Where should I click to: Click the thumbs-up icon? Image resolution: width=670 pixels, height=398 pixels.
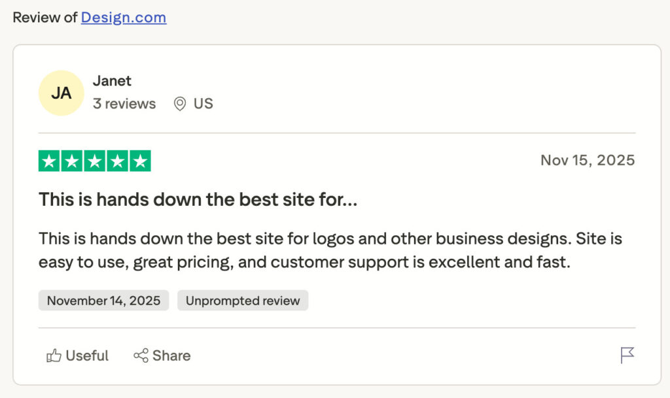pos(54,356)
